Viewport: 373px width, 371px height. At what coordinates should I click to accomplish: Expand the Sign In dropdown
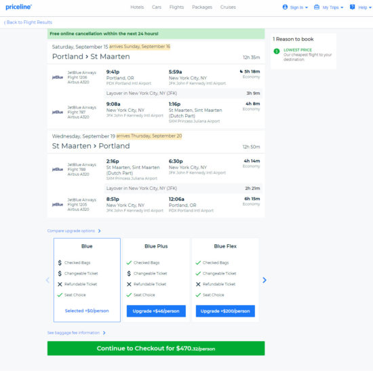(307, 7)
